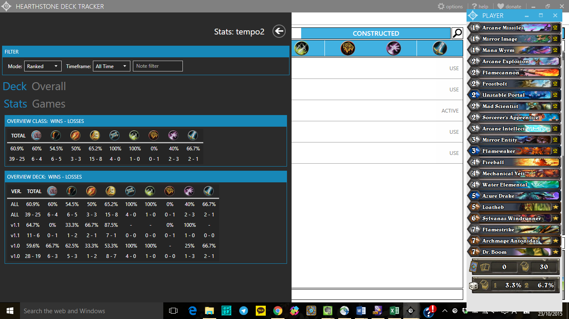Screen dimensions: 569x319
Task: Click the CONSTRUCTED deck type button
Action: (376, 33)
